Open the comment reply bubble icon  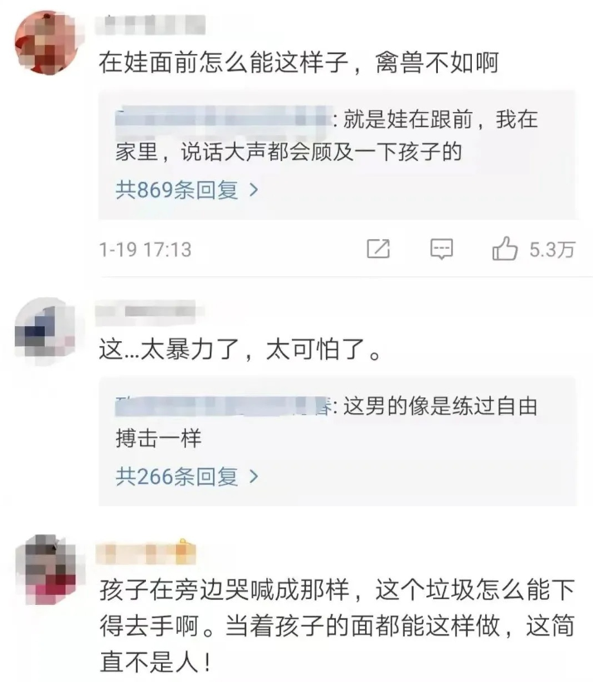441,249
